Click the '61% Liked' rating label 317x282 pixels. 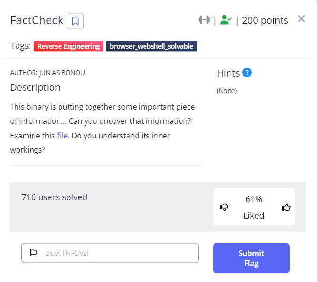[x=254, y=207]
